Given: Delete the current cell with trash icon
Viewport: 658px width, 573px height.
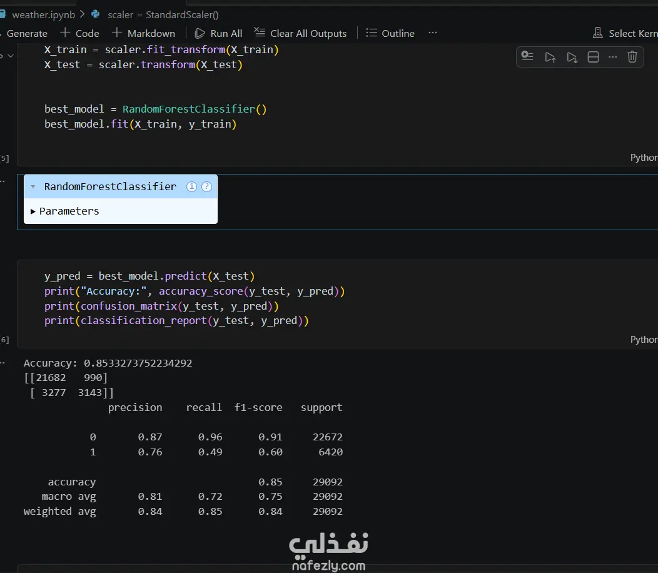Looking at the screenshot, I should point(632,57).
